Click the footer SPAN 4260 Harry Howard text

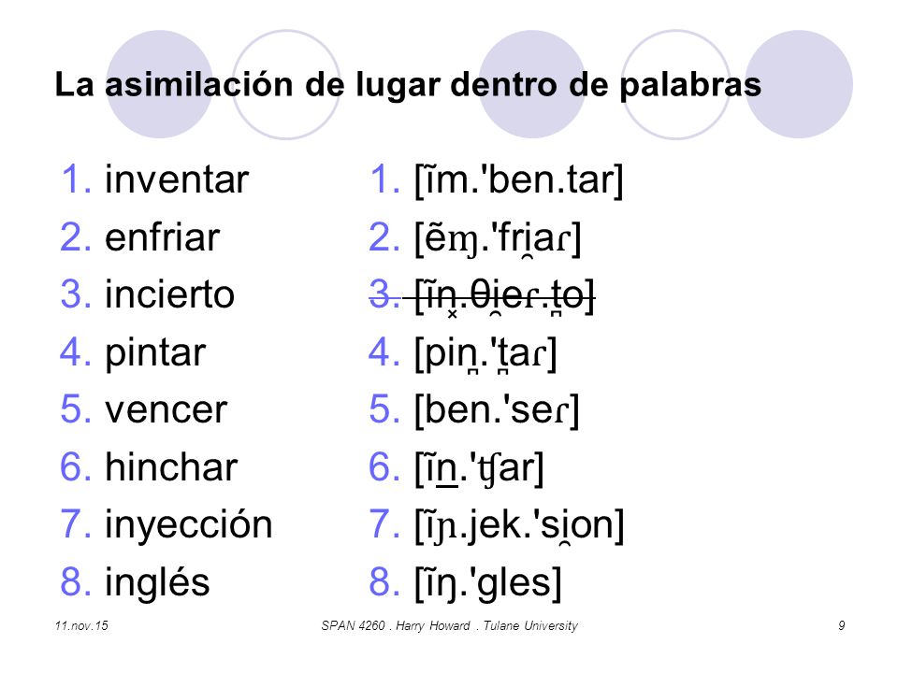tap(450, 625)
